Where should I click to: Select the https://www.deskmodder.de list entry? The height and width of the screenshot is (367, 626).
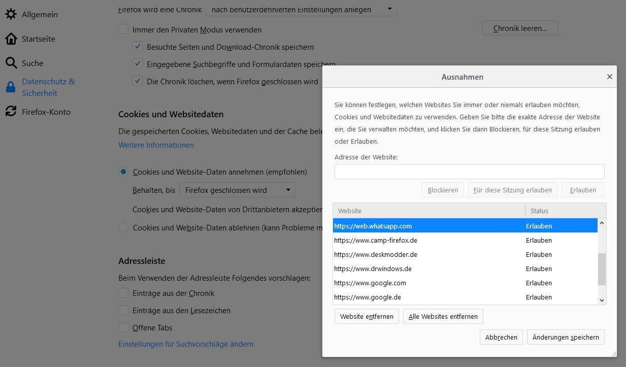pyautogui.click(x=376, y=254)
